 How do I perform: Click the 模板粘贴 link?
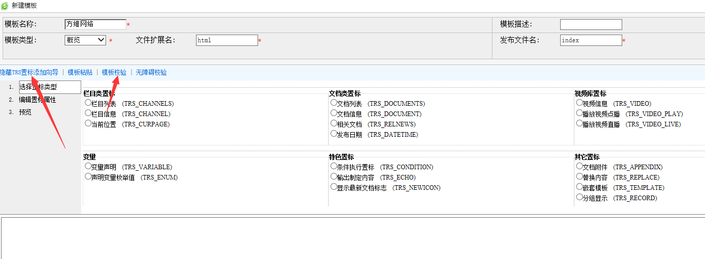(x=80, y=73)
